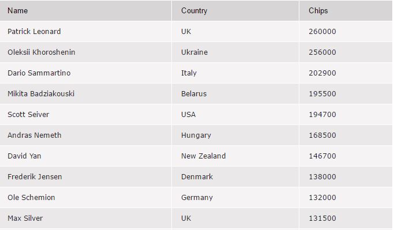The width and height of the screenshot is (394, 230).
Task: Select the Belarus country cell
Action: click(x=235, y=93)
